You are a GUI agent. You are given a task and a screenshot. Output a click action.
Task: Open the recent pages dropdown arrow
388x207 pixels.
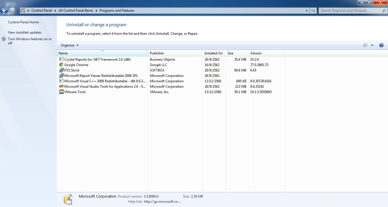point(18,11)
